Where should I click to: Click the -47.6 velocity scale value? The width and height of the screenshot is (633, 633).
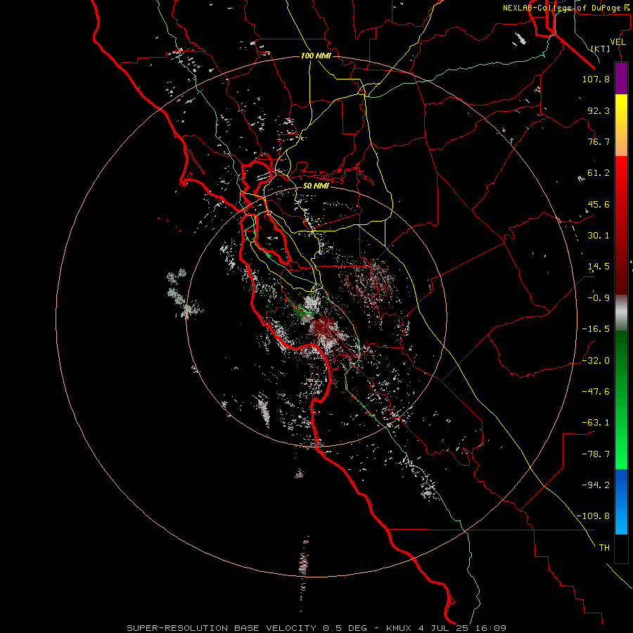(x=596, y=392)
